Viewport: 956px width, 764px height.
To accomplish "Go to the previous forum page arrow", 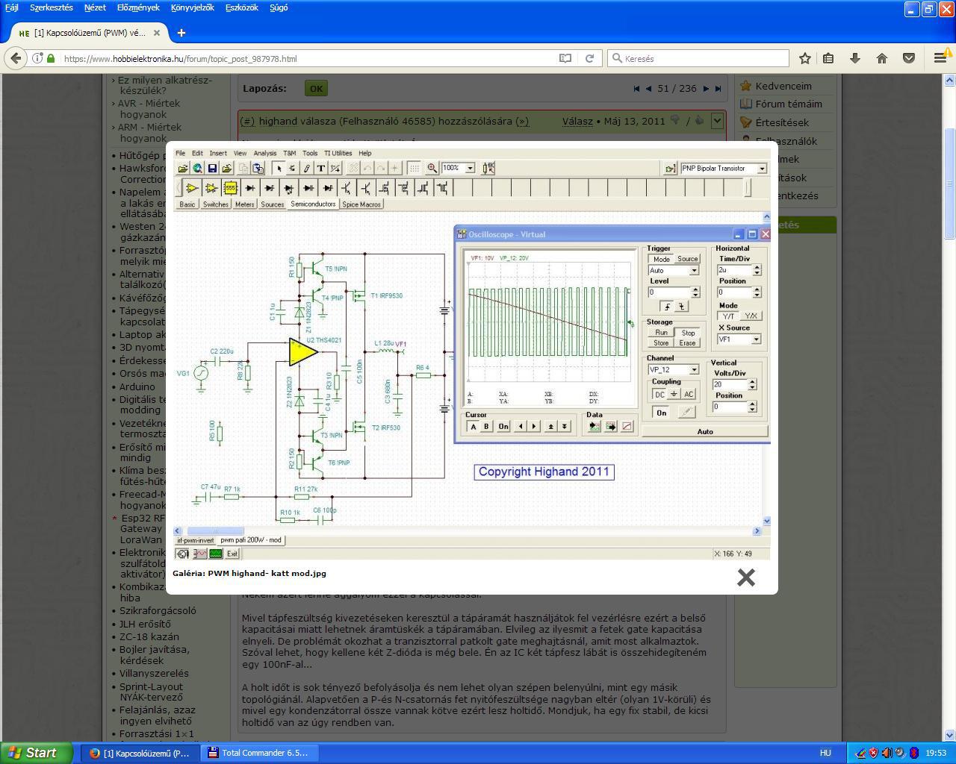I will 648,88.
